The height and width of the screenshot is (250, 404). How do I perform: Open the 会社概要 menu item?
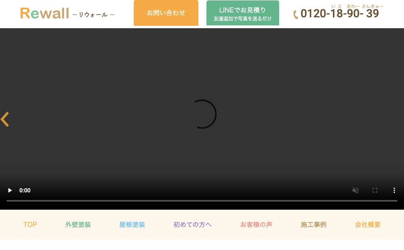pos(368,225)
